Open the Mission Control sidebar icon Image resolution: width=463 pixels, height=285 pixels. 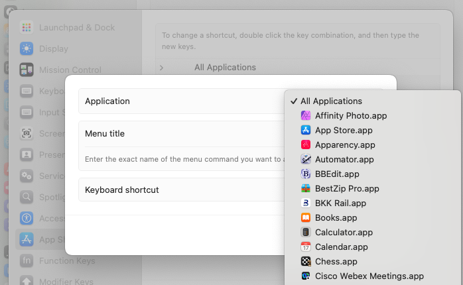click(27, 70)
